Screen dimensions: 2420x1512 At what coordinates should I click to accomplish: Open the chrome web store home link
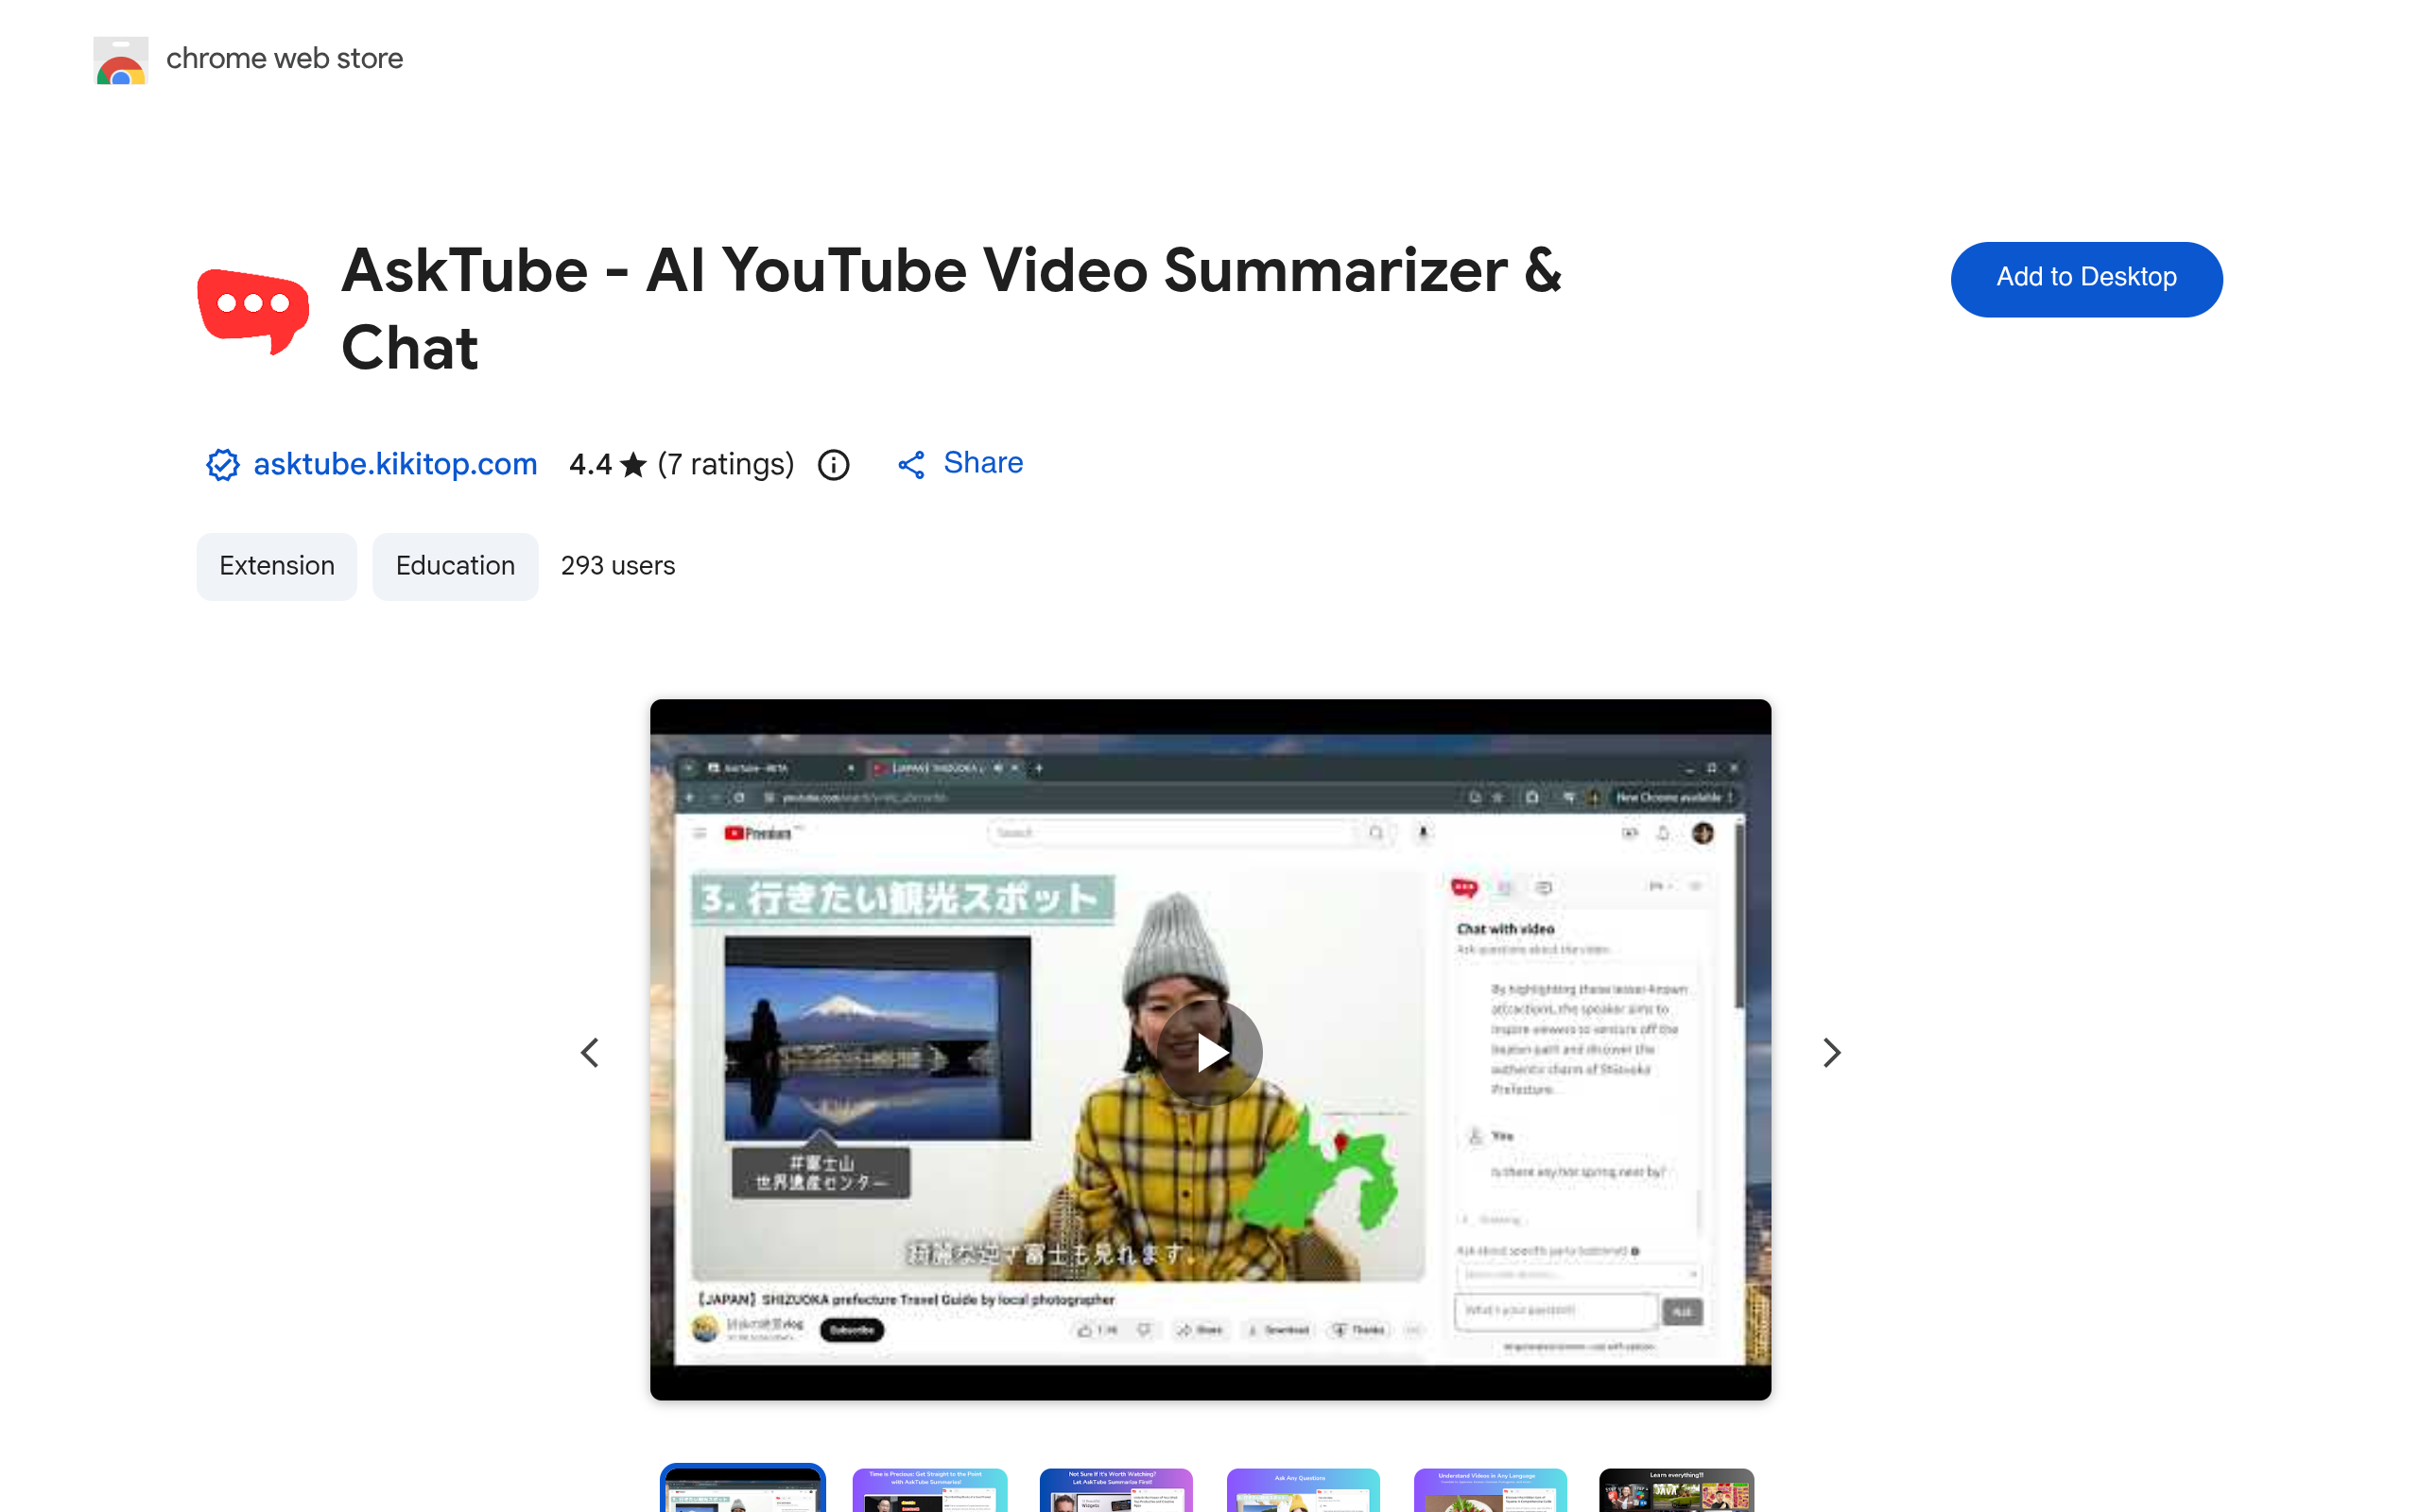point(284,59)
